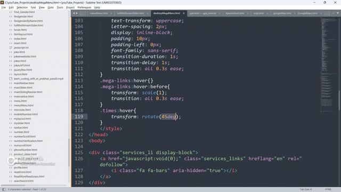
Task: Click the javascript.txt file icon
Action: (x=11, y=47)
